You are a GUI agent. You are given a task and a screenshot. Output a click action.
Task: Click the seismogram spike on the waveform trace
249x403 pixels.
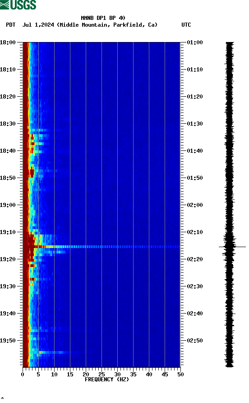tap(232, 247)
